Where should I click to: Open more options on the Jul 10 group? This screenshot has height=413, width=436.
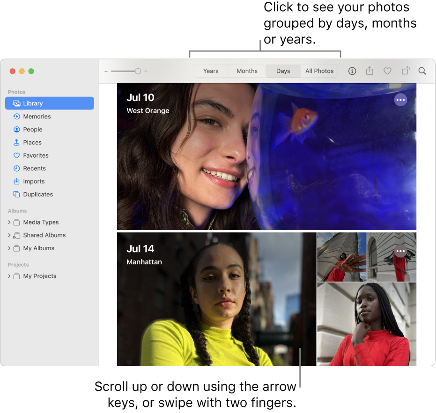click(400, 100)
